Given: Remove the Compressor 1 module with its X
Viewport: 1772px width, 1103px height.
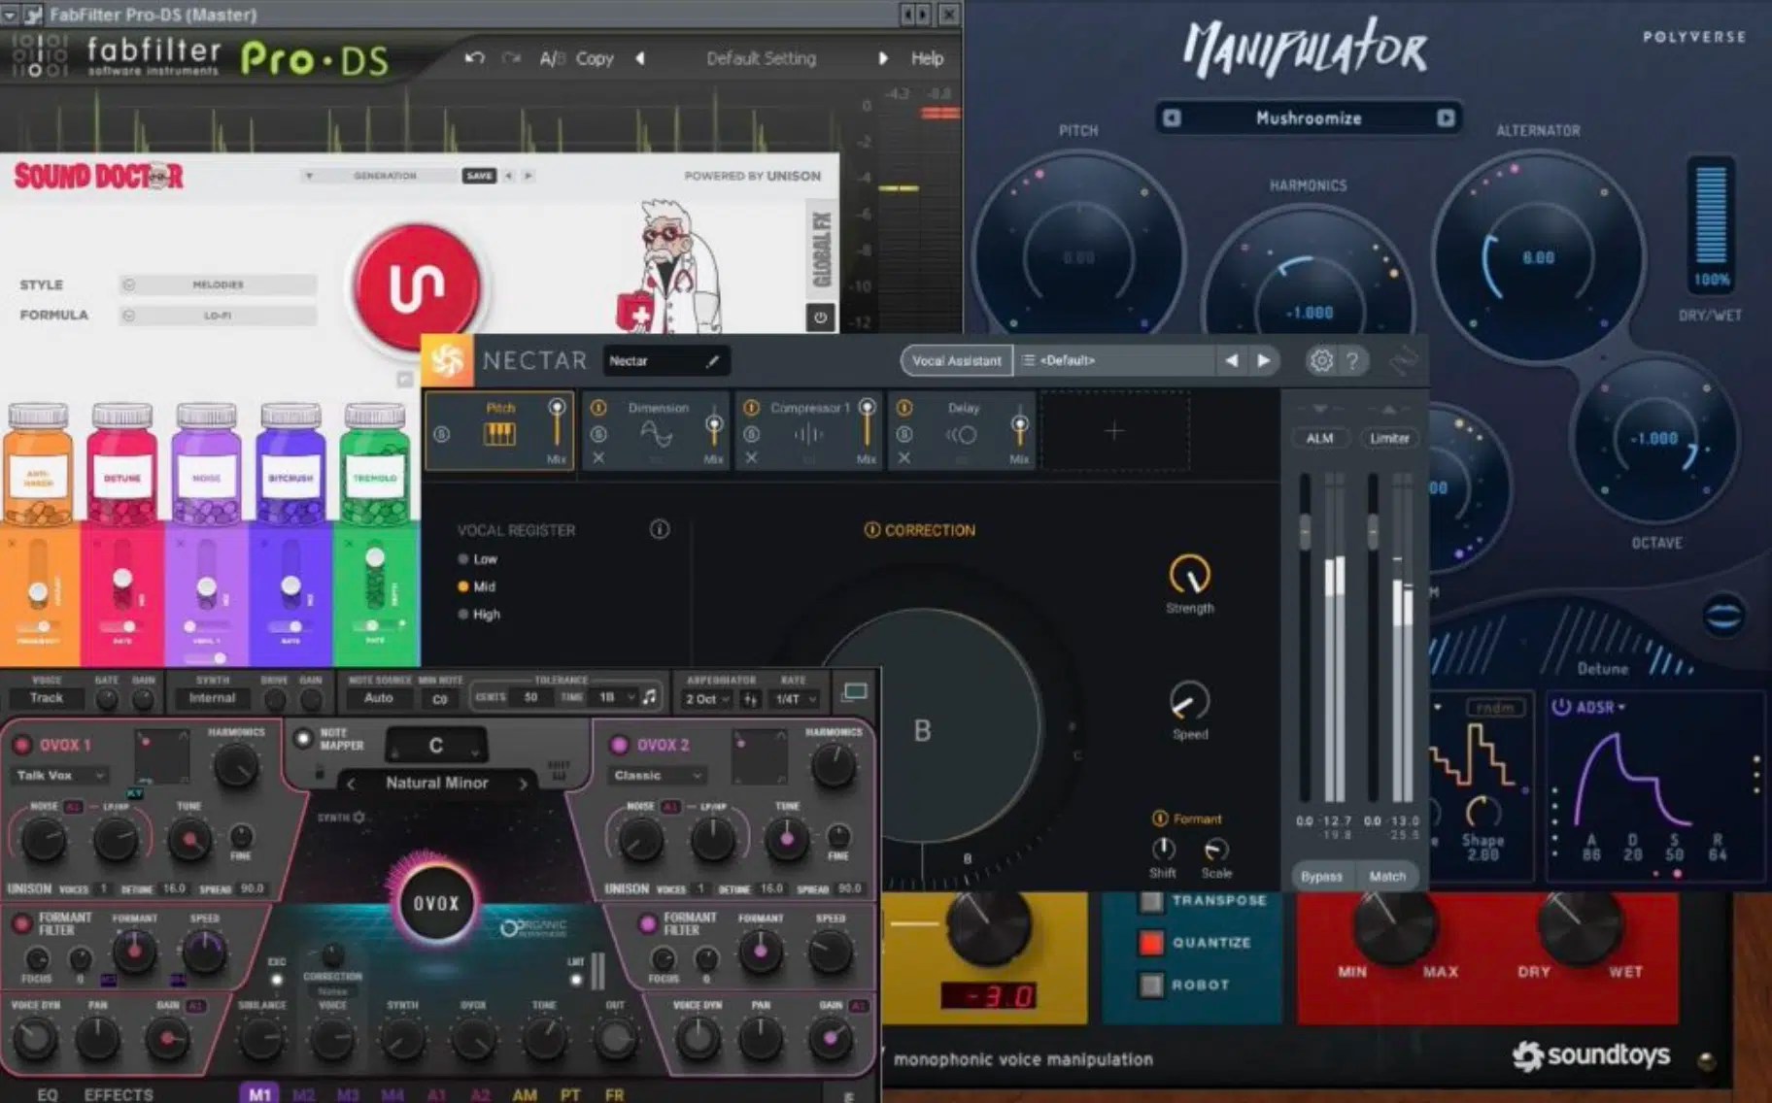Looking at the screenshot, I should tap(751, 457).
